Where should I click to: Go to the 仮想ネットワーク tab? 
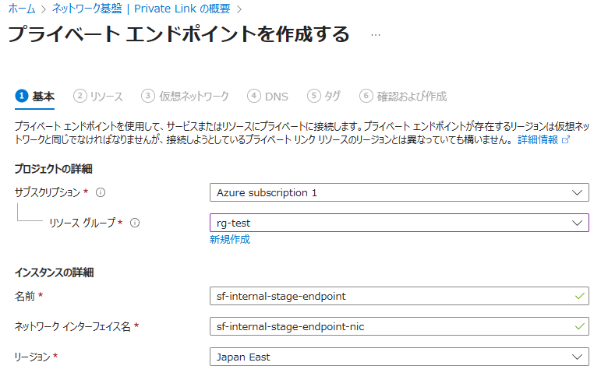194,97
